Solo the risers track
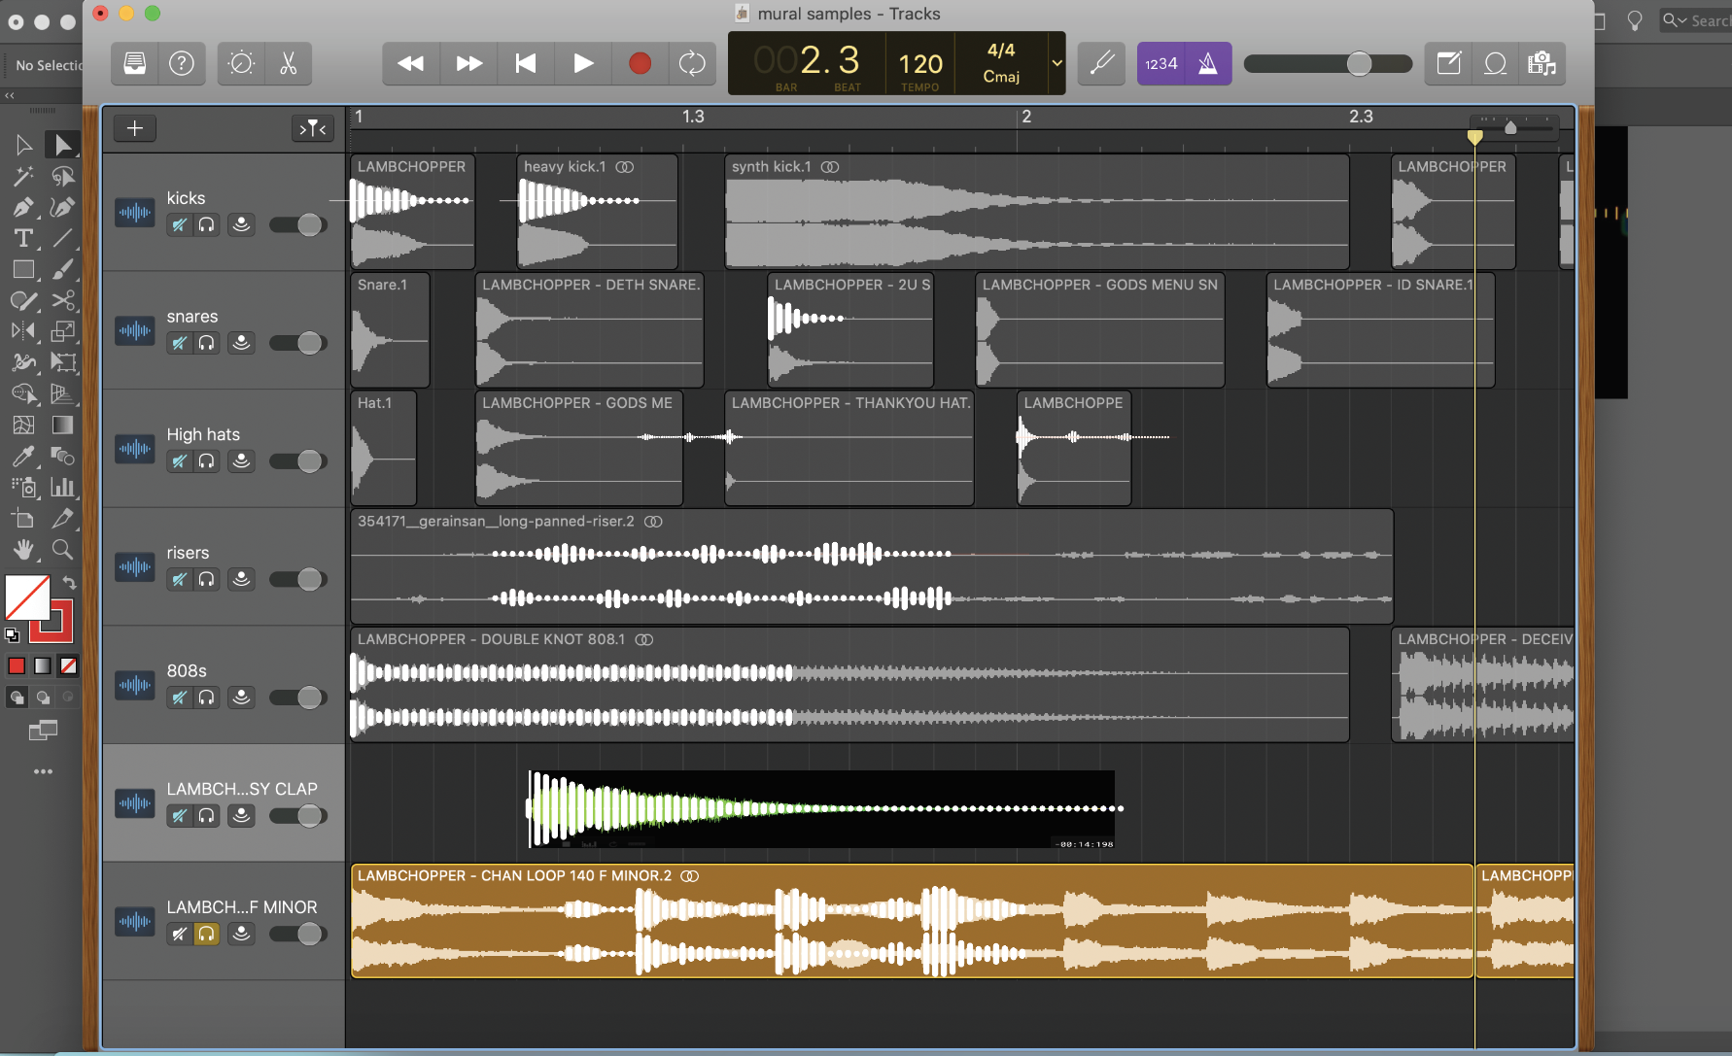 click(206, 580)
